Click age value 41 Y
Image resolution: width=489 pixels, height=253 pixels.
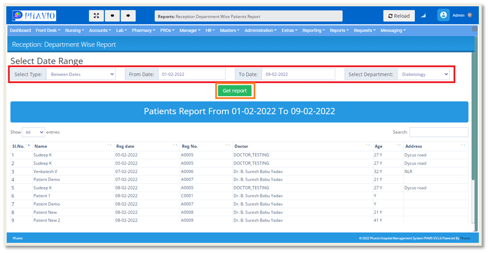[378, 220]
